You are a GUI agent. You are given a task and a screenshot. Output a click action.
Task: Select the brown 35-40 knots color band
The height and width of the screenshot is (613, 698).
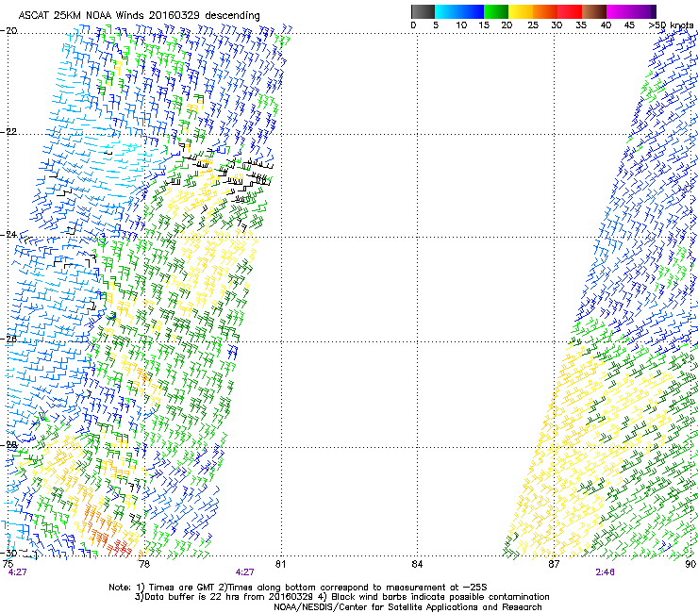tap(594, 11)
